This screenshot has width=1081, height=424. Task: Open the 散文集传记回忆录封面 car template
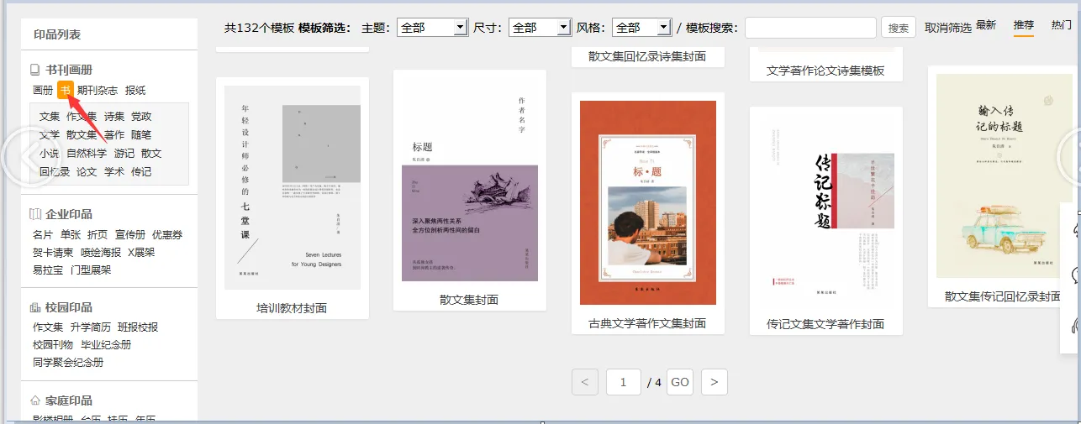[1003, 175]
